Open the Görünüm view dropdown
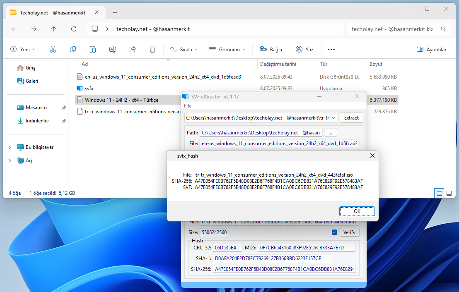459x292 pixels. [x=227, y=49]
